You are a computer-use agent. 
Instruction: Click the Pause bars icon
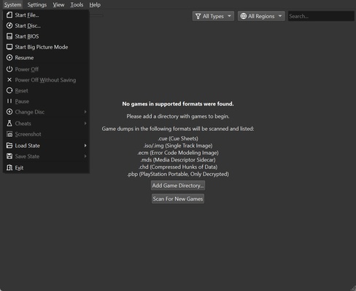click(9, 101)
